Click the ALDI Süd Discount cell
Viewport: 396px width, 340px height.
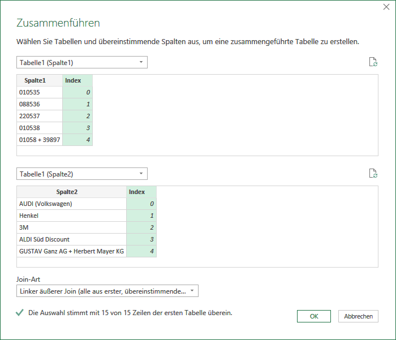pyautogui.click(x=71, y=239)
